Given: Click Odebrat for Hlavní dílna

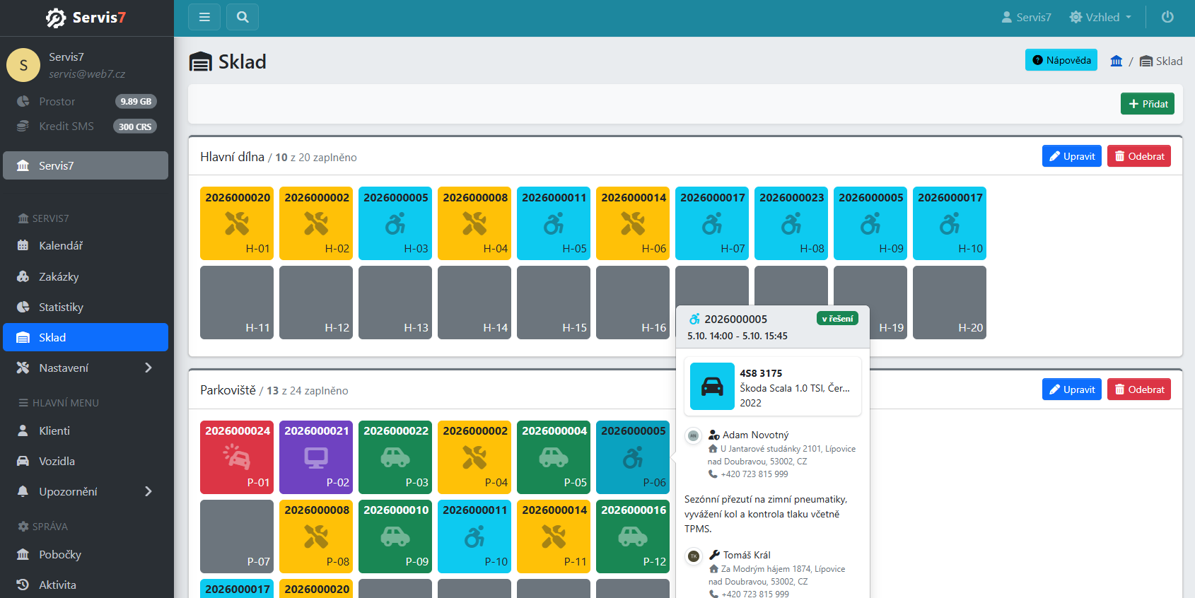Looking at the screenshot, I should pyautogui.click(x=1139, y=156).
